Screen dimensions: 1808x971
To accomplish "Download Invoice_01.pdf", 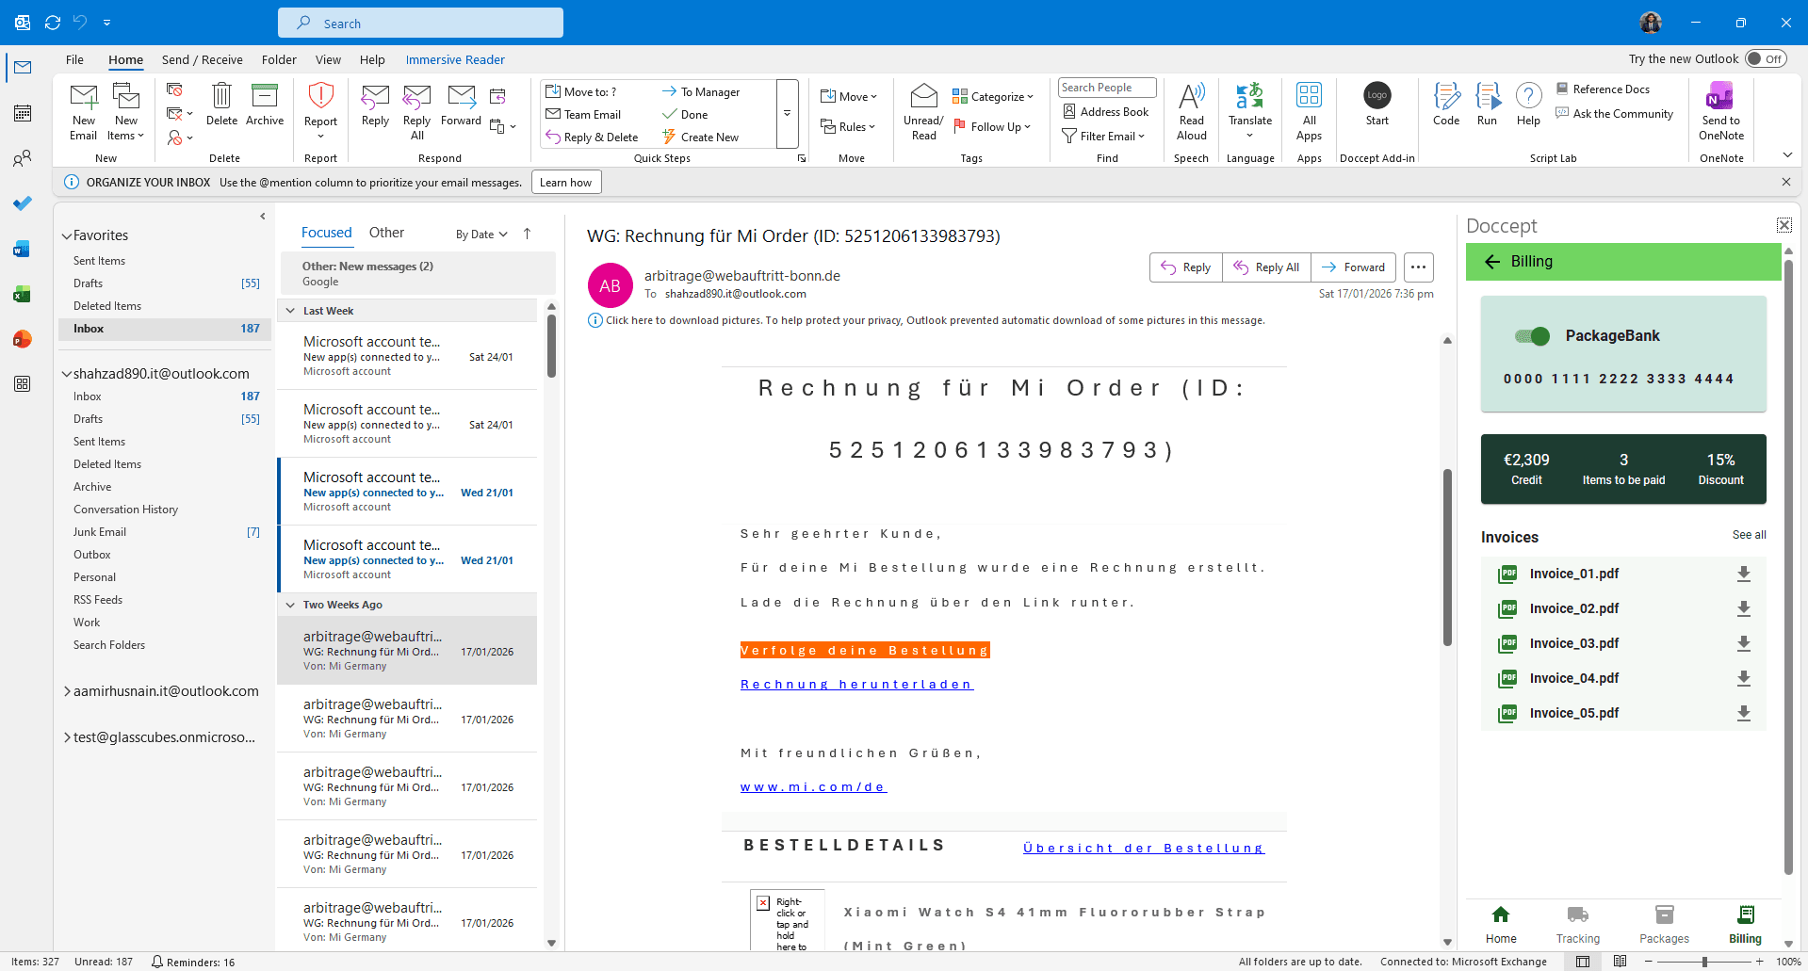I will tap(1744, 574).
